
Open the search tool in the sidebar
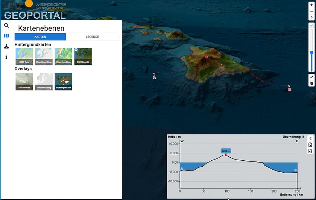6,25
